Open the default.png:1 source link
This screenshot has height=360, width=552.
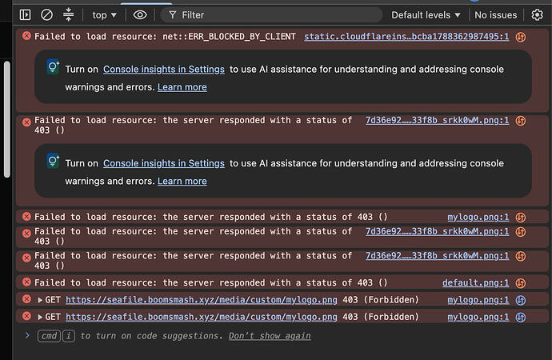[475, 283]
